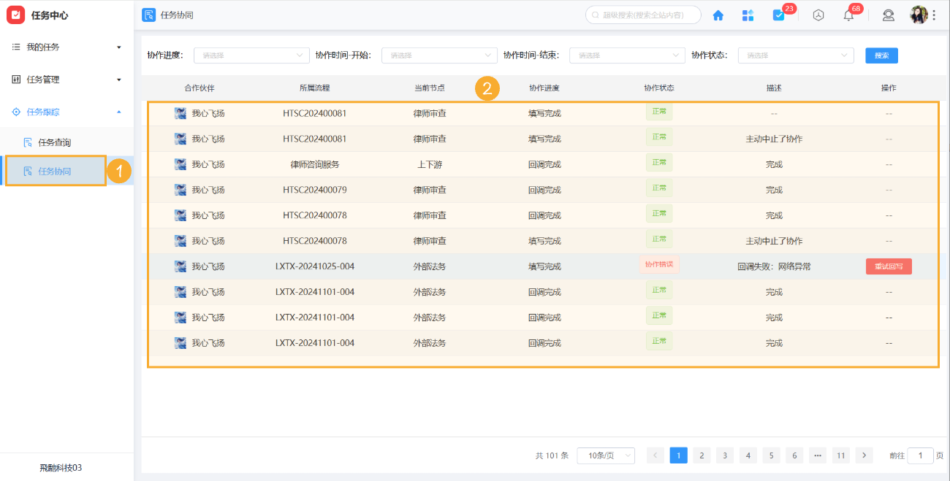Click the home icon in top bar
950x481 pixels.
pyautogui.click(x=718, y=15)
